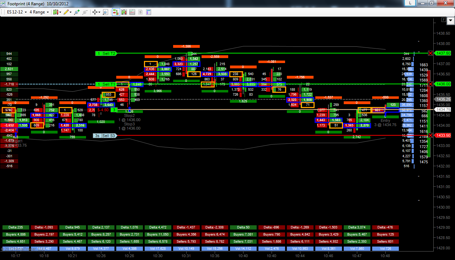
Task: Click the 3,966 green delta bar
Action: [x=158, y=91]
